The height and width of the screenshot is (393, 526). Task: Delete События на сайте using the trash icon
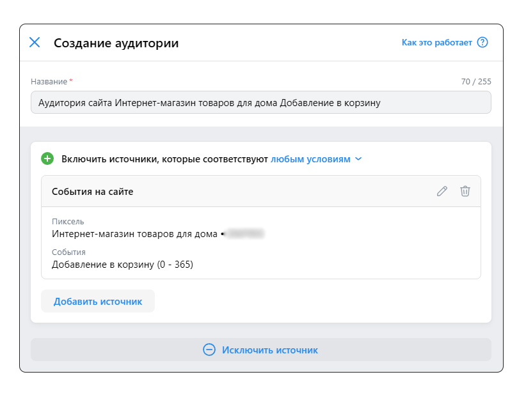(x=465, y=191)
